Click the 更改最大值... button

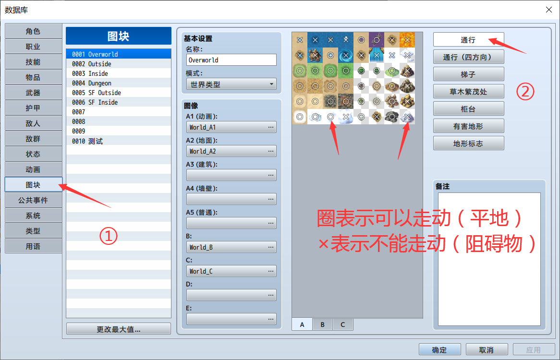click(x=119, y=329)
